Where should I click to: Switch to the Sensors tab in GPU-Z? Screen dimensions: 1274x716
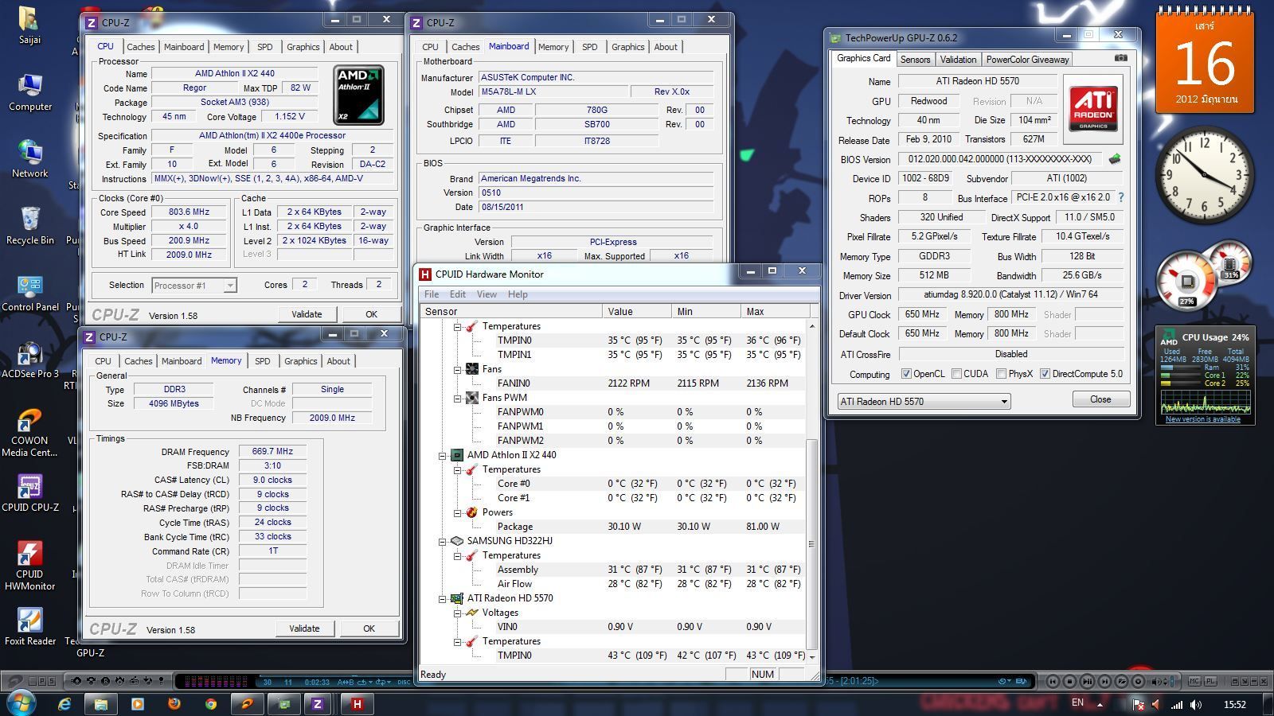point(915,60)
